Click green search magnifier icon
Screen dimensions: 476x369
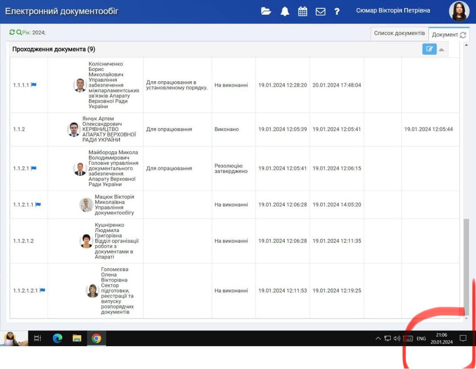point(19,32)
